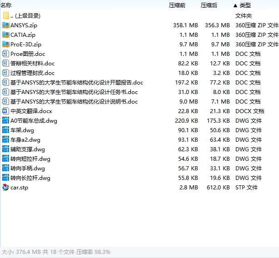Click the Word icon of 说明书.doc
The height and width of the screenshot is (258, 279).
pyautogui.click(x=5, y=102)
